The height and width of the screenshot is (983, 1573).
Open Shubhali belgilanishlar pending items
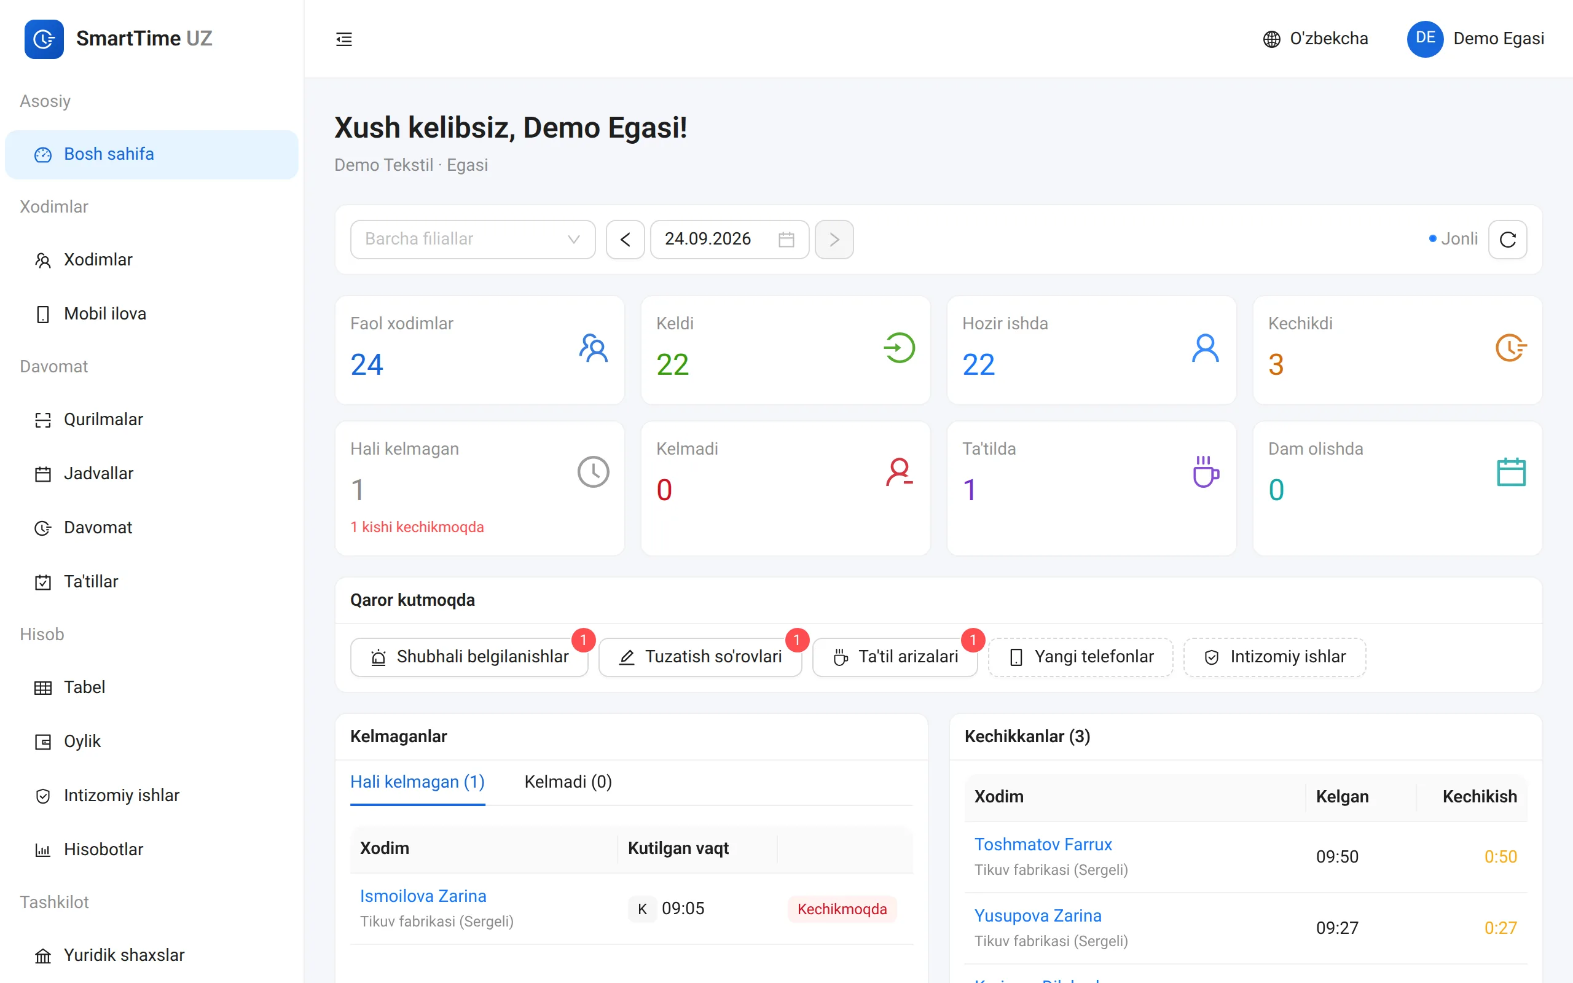(x=469, y=657)
